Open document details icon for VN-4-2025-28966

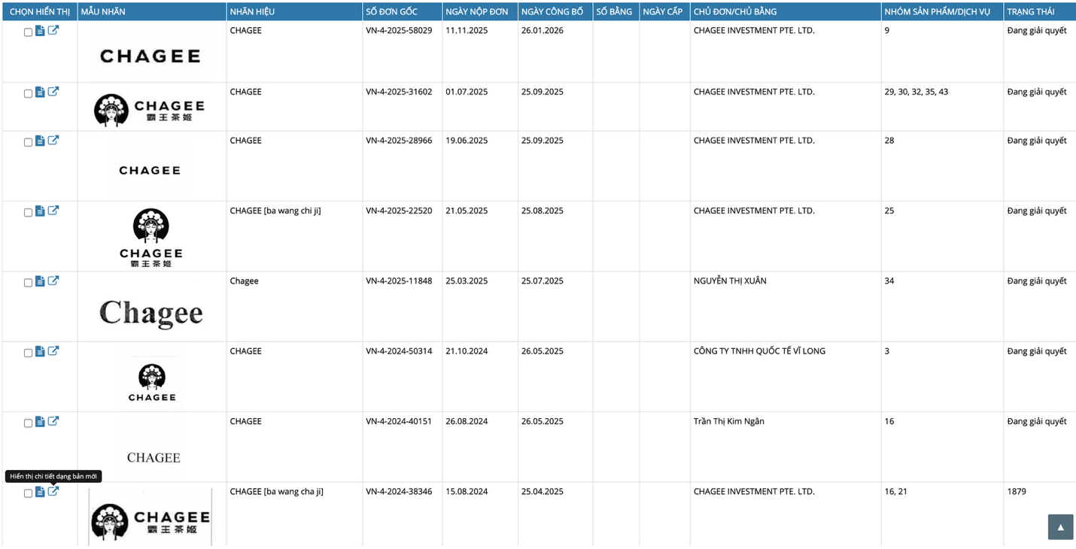click(x=40, y=141)
